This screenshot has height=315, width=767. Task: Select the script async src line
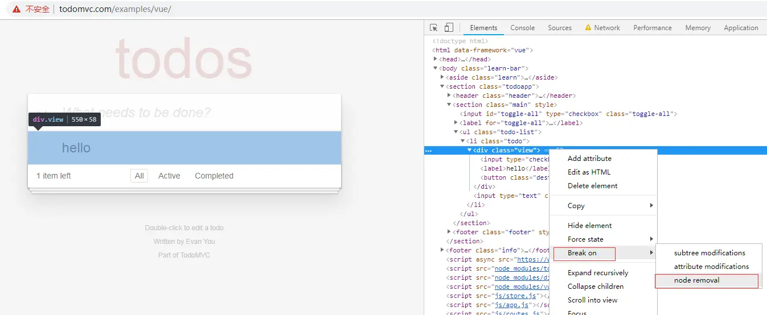click(497, 259)
